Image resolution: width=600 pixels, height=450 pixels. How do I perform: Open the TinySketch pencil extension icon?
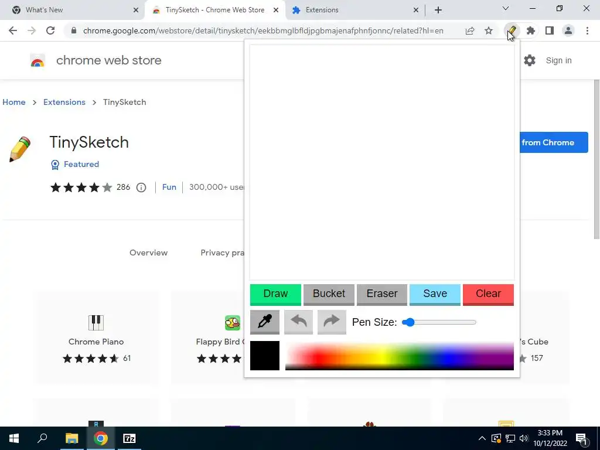coord(512,30)
